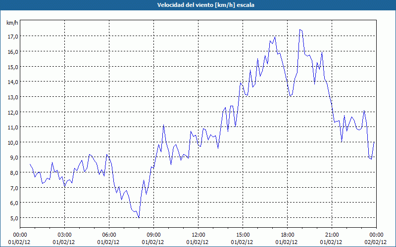Pick the '21:00' time axis label

coord(332,235)
